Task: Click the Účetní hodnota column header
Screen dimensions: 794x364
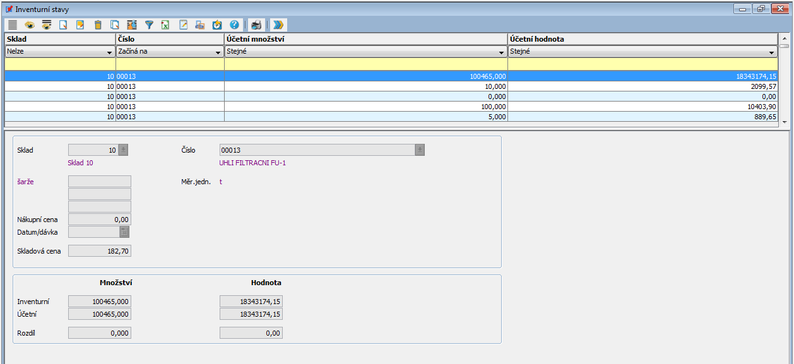Action: pyautogui.click(x=643, y=39)
